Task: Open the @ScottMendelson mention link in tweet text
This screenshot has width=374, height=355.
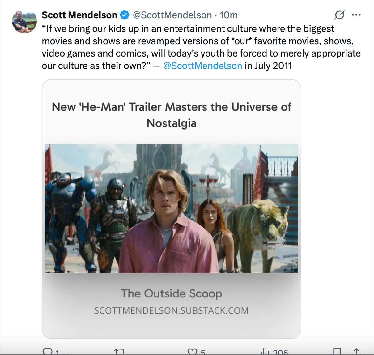Action: (202, 66)
